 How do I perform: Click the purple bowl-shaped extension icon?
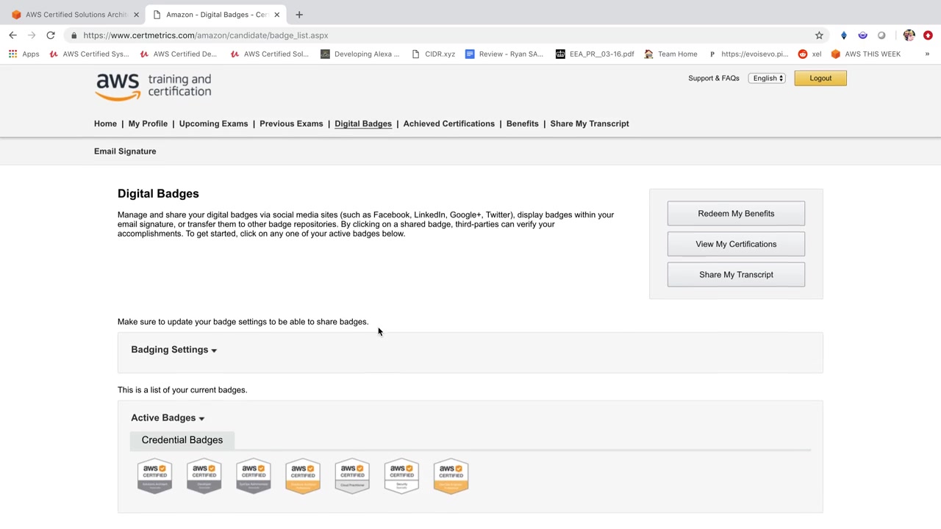coord(862,35)
